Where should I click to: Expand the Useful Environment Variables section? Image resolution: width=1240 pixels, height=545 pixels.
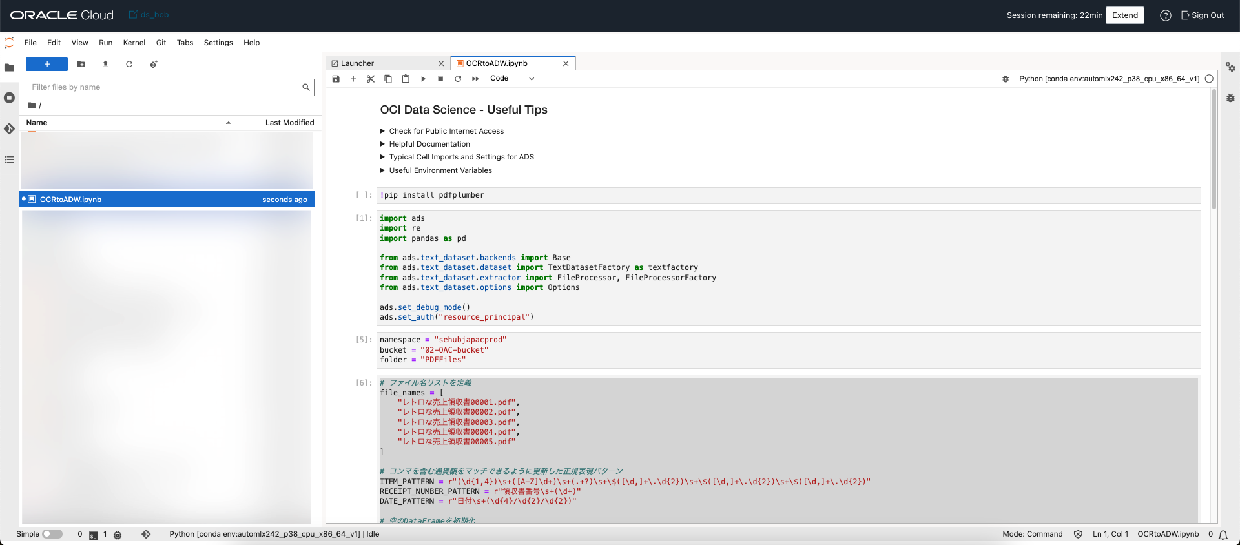[x=436, y=170]
